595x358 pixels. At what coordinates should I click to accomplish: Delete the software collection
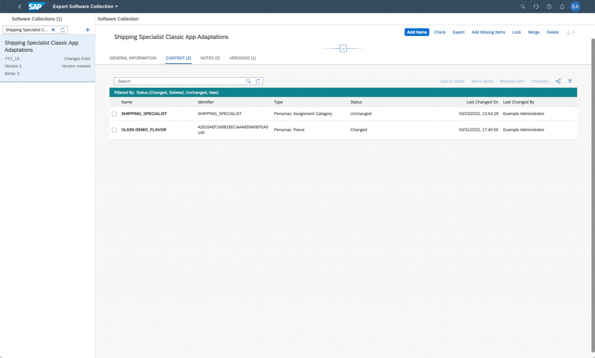click(x=553, y=33)
